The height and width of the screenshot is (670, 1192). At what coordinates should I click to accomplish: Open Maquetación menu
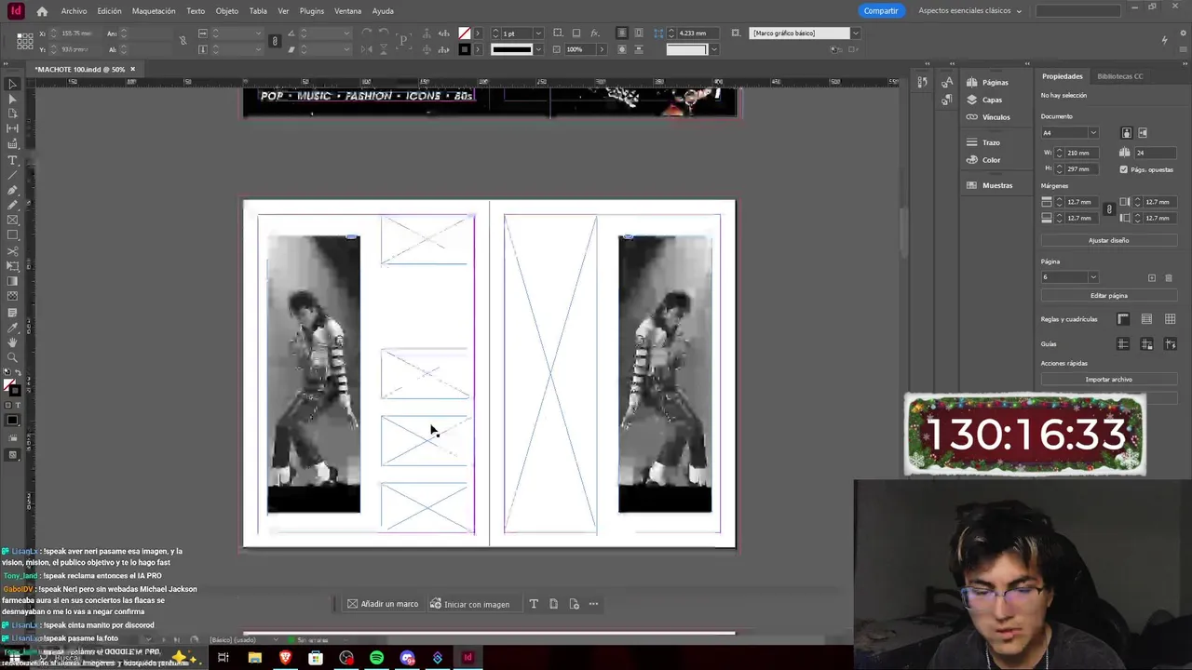coord(154,11)
